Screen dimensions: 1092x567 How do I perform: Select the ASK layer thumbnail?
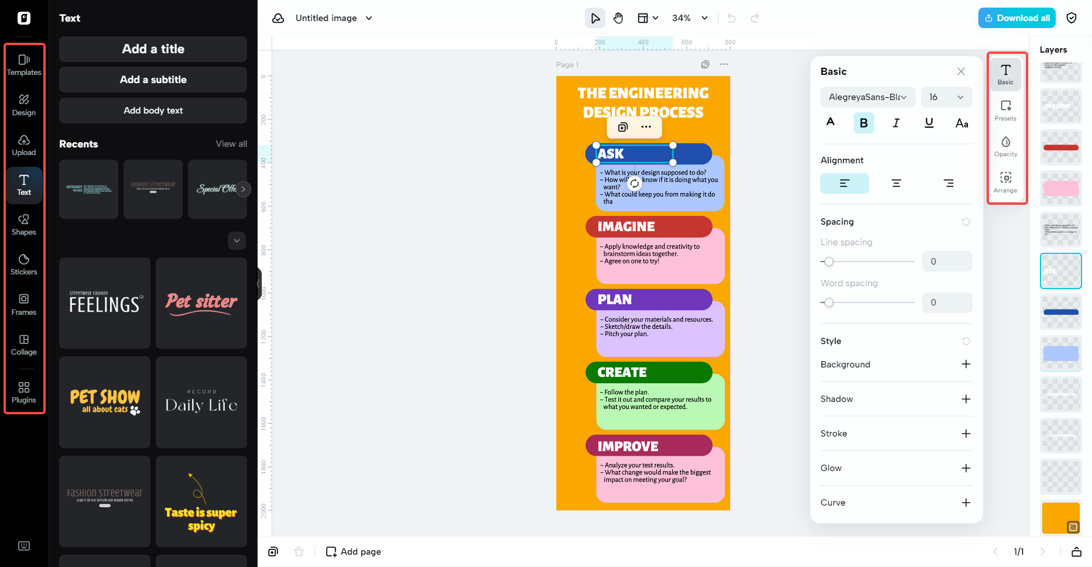(x=1060, y=270)
